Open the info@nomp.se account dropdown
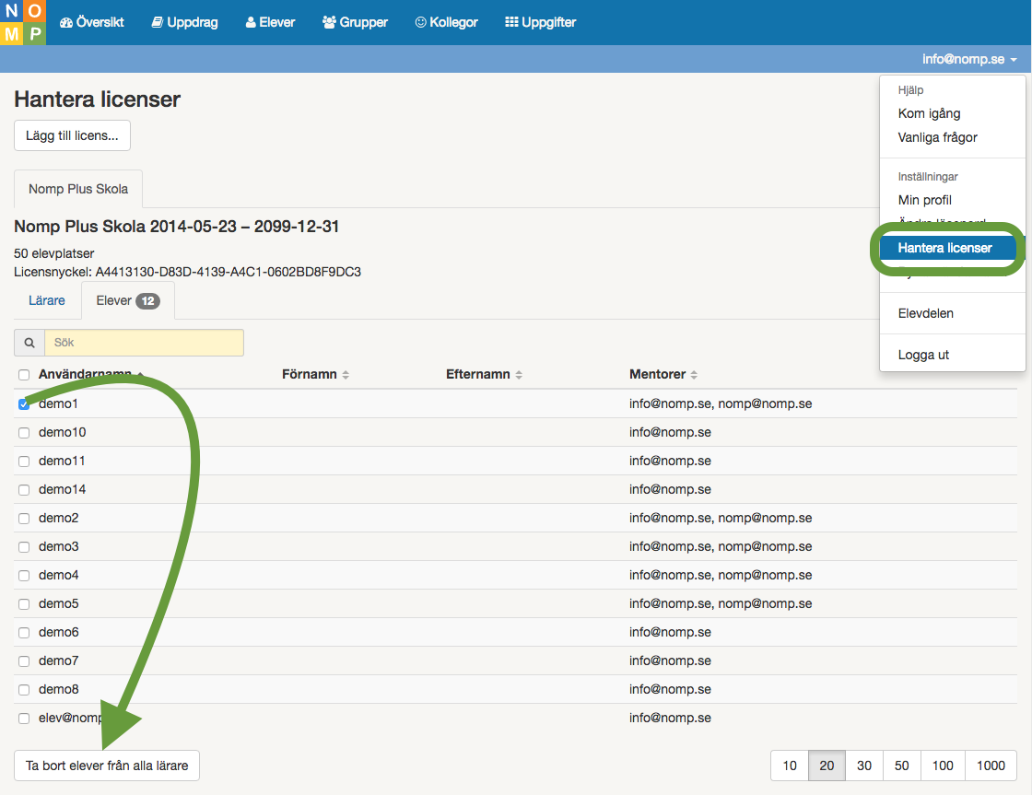 [x=969, y=59]
